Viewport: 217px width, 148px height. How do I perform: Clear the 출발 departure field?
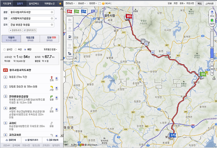52,12
